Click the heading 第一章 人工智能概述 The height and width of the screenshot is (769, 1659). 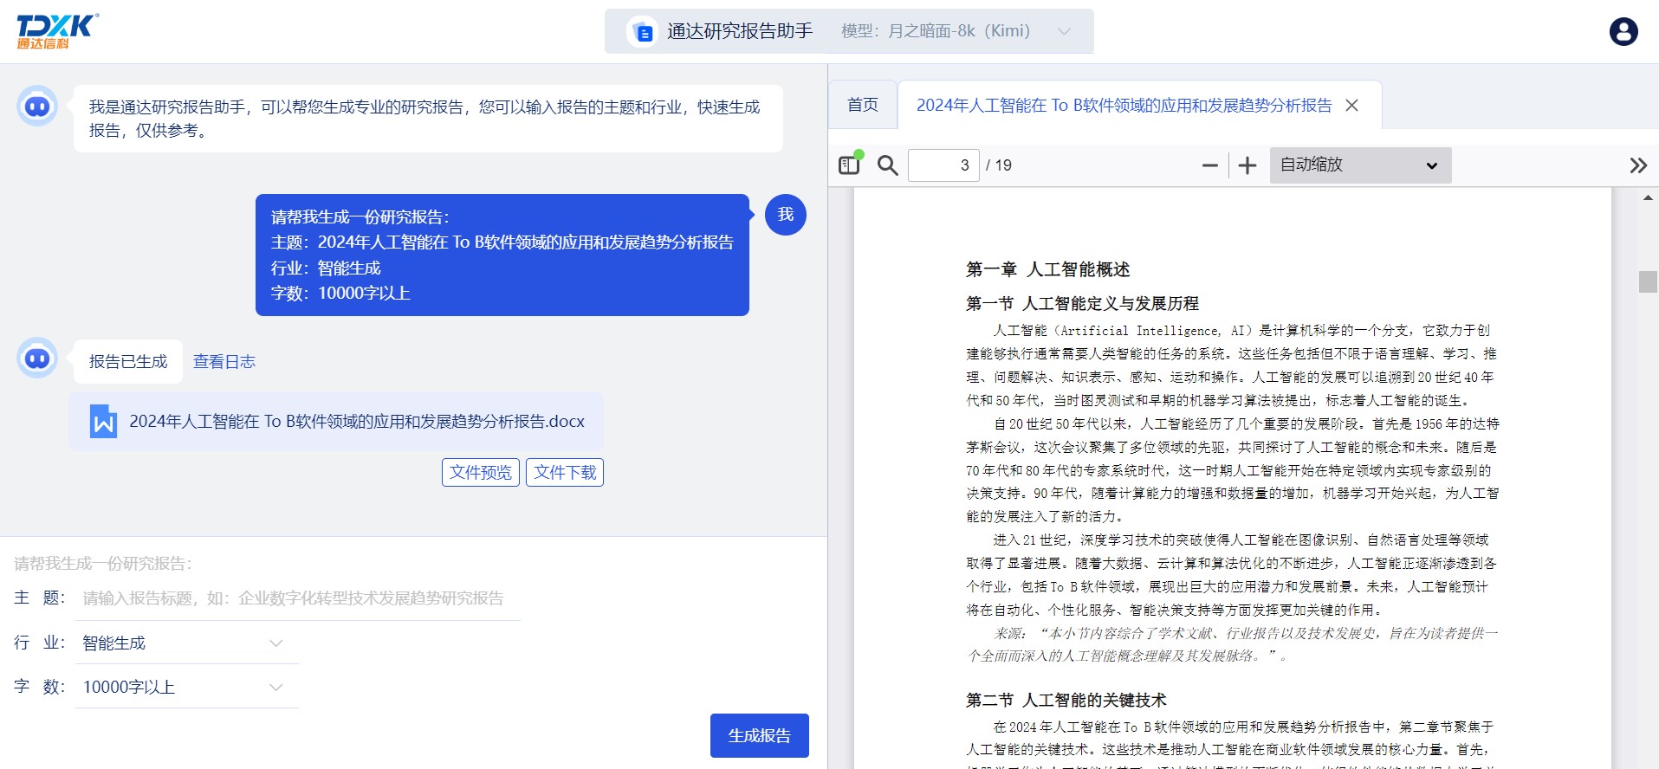point(1048,269)
